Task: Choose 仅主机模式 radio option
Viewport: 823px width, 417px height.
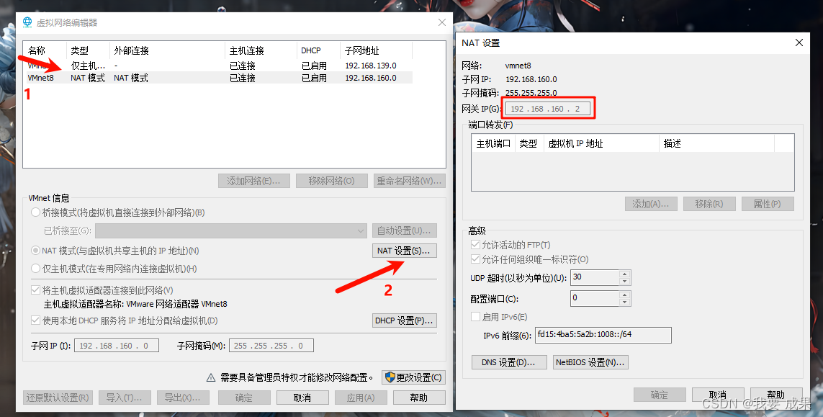Action: click(x=36, y=269)
